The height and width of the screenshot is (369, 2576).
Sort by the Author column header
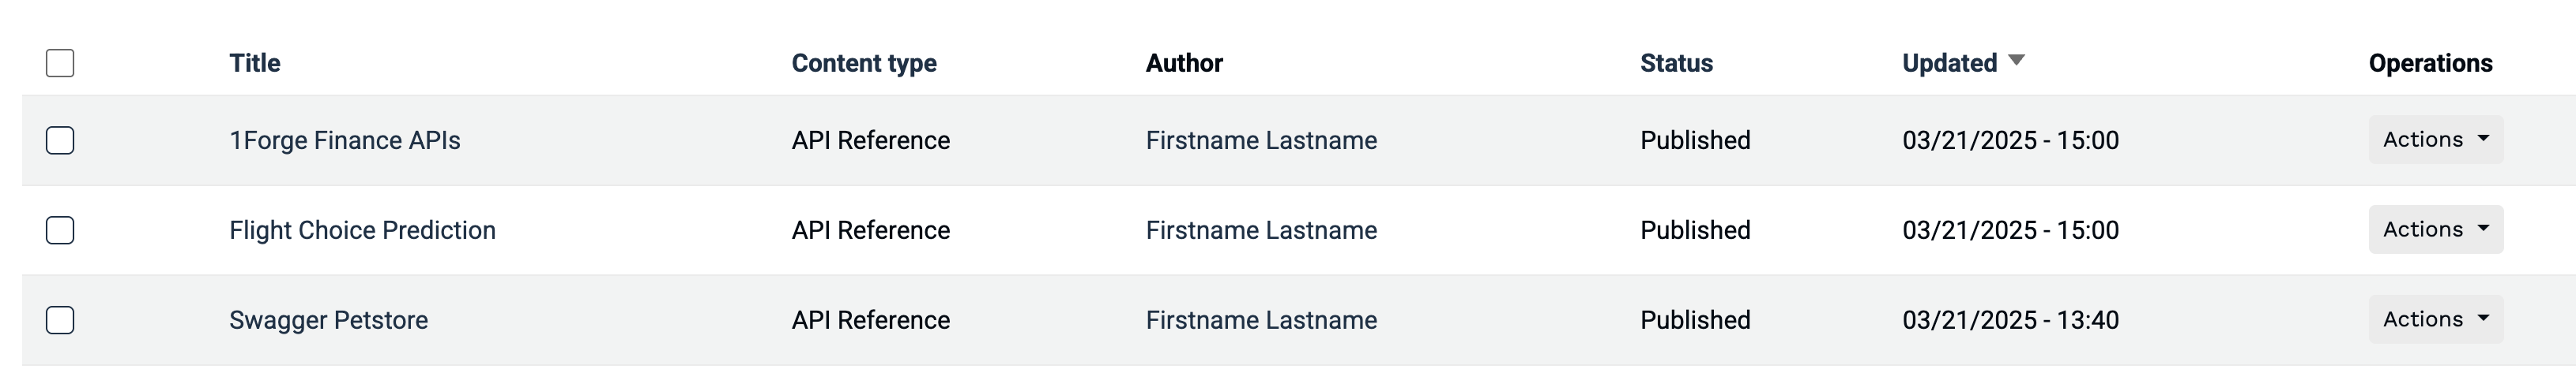pos(1184,63)
